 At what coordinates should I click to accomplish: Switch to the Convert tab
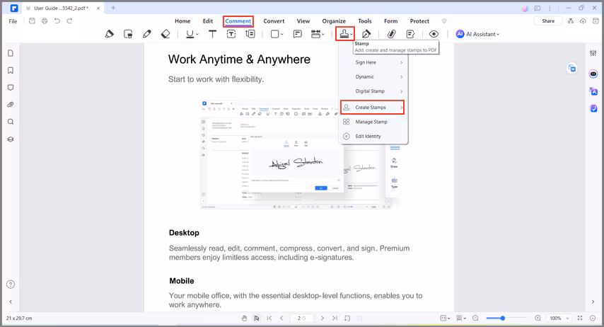click(x=274, y=21)
